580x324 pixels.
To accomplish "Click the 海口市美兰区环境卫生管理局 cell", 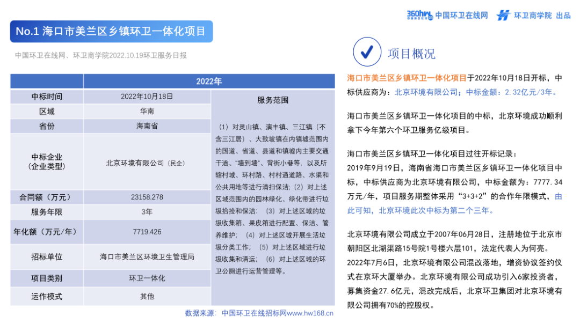I will coord(147,257).
